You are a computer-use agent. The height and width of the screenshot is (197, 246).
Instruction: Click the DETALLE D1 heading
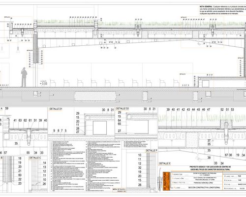click(x=56, y=109)
